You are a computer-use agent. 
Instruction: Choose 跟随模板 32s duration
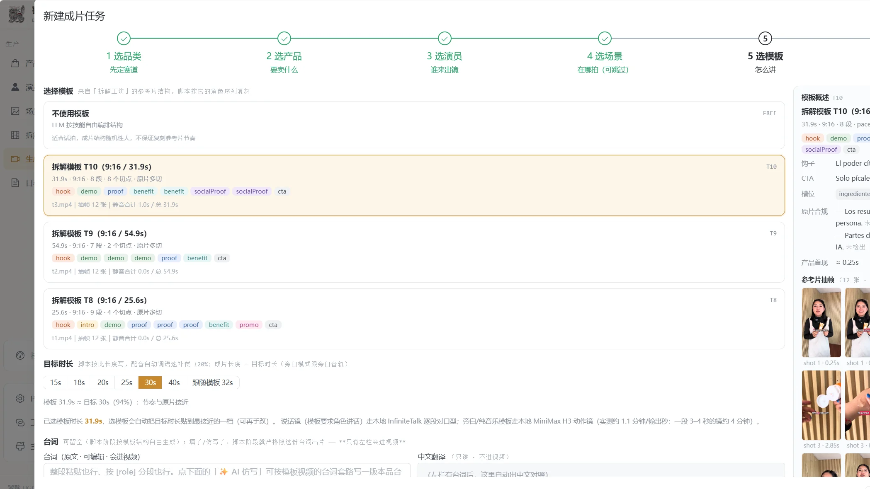213,382
